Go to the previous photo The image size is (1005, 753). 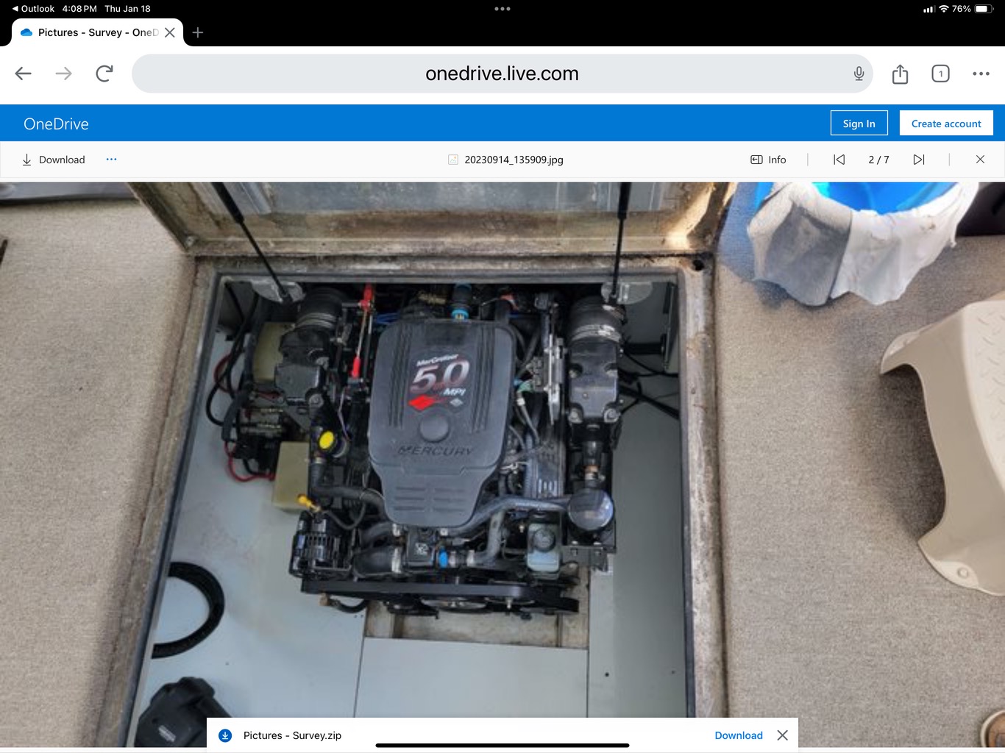point(839,160)
